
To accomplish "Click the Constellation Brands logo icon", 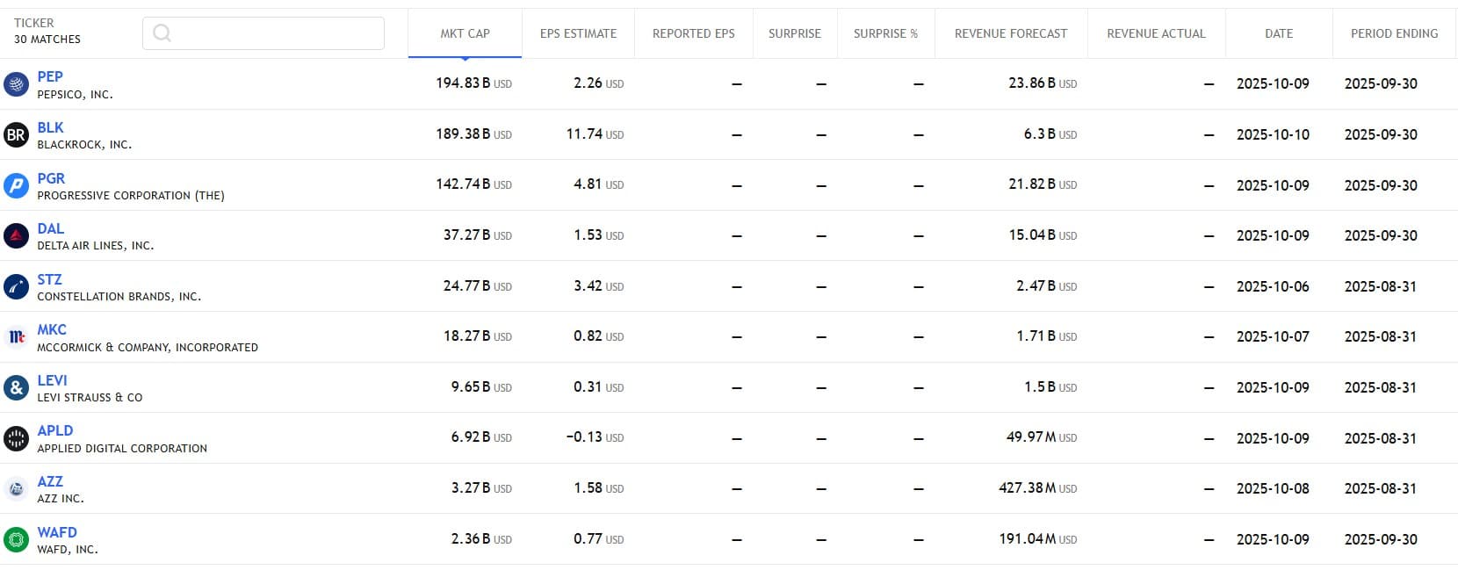I will (x=16, y=287).
